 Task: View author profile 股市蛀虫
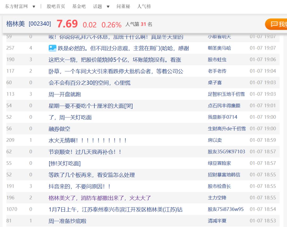click(217, 60)
